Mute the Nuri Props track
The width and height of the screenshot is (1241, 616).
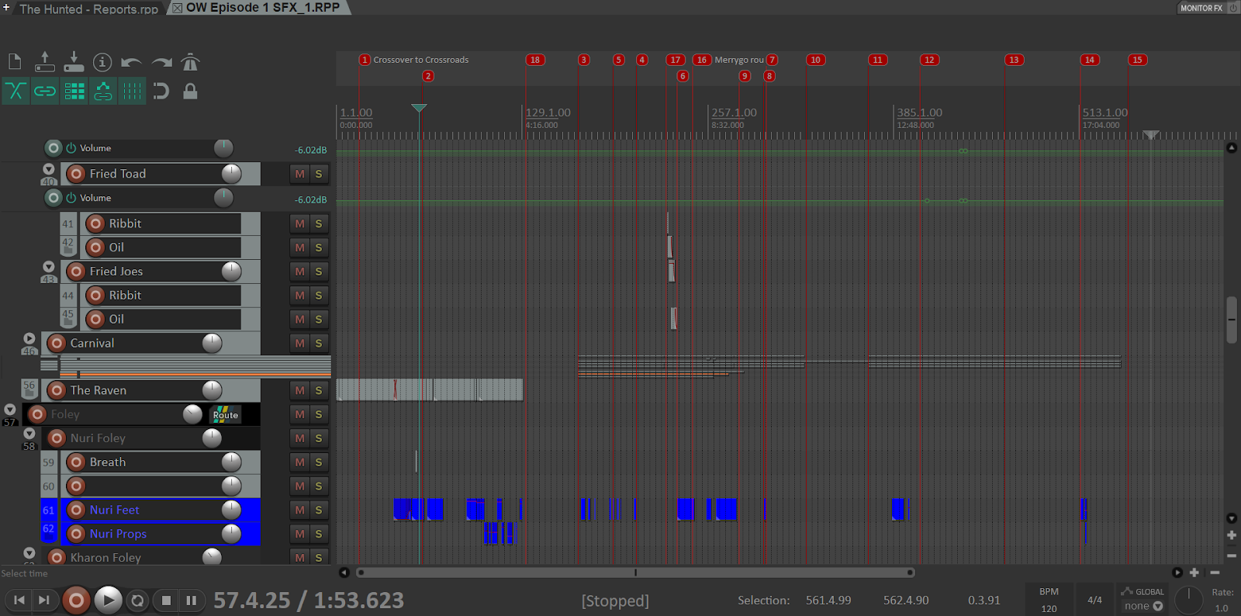tap(300, 534)
